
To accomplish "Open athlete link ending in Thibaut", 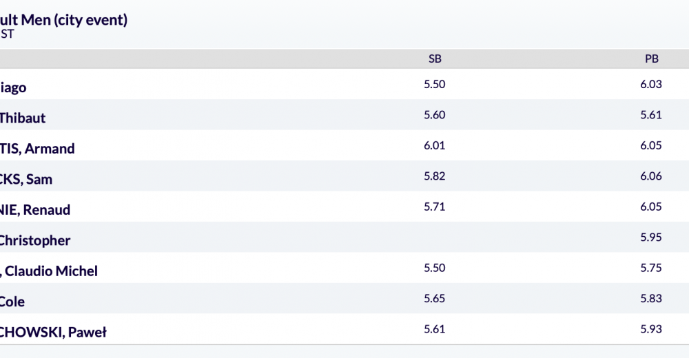I will coord(23,118).
